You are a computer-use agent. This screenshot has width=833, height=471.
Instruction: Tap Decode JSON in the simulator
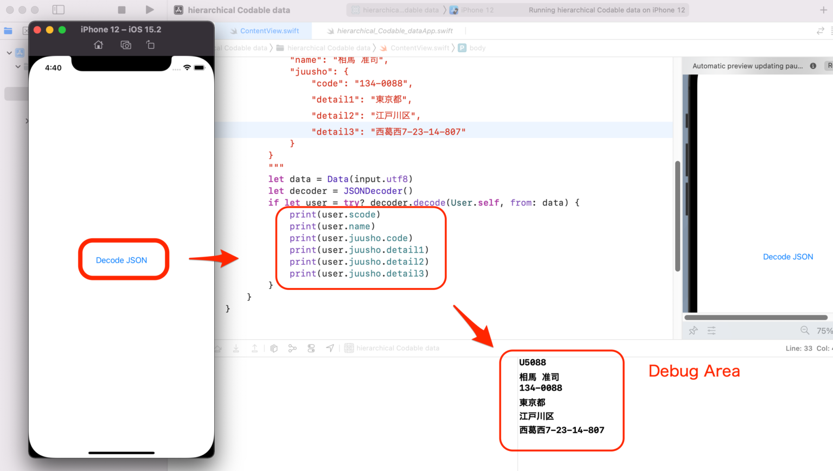click(x=121, y=259)
